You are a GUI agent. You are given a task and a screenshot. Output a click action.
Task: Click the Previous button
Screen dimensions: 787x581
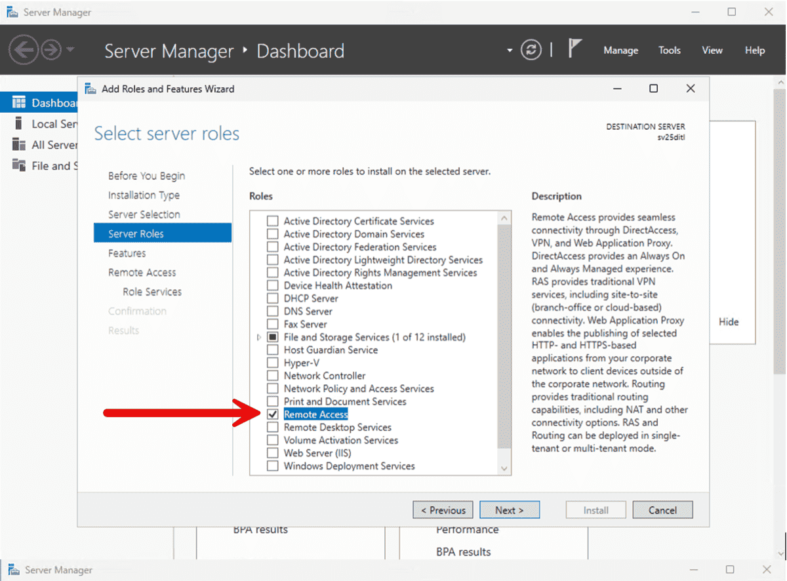click(443, 510)
